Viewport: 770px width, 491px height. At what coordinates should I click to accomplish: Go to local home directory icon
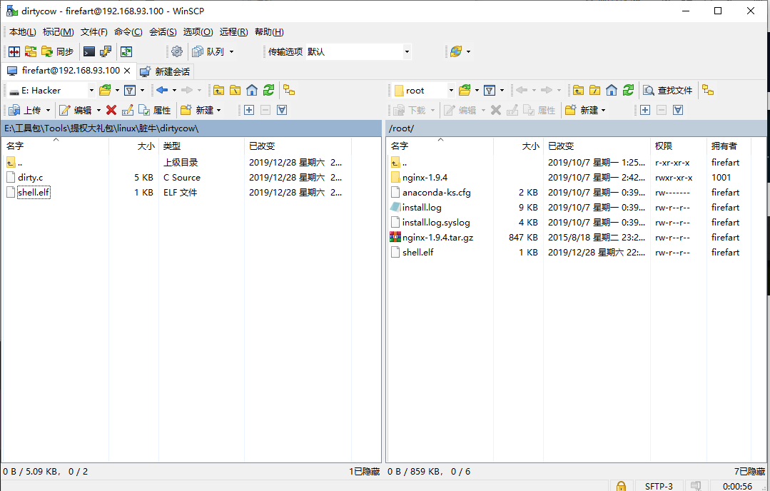[252, 91]
